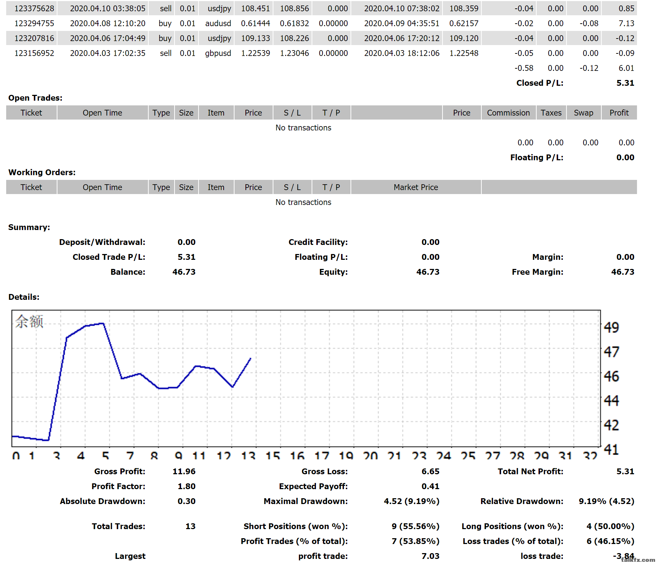Select ticket number 123207816
This screenshot has height=564, width=657.
point(34,38)
